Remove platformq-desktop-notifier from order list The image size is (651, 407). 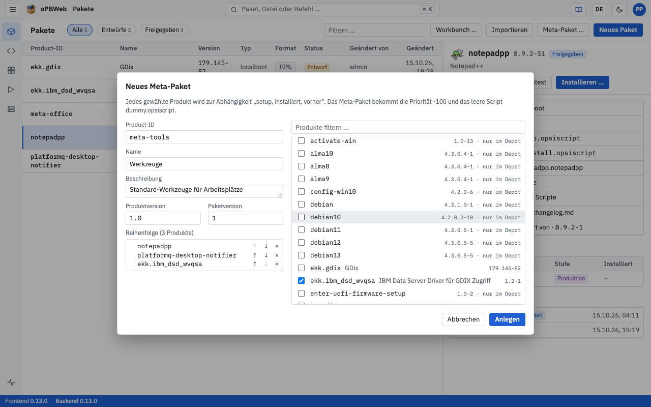pyautogui.click(x=277, y=255)
